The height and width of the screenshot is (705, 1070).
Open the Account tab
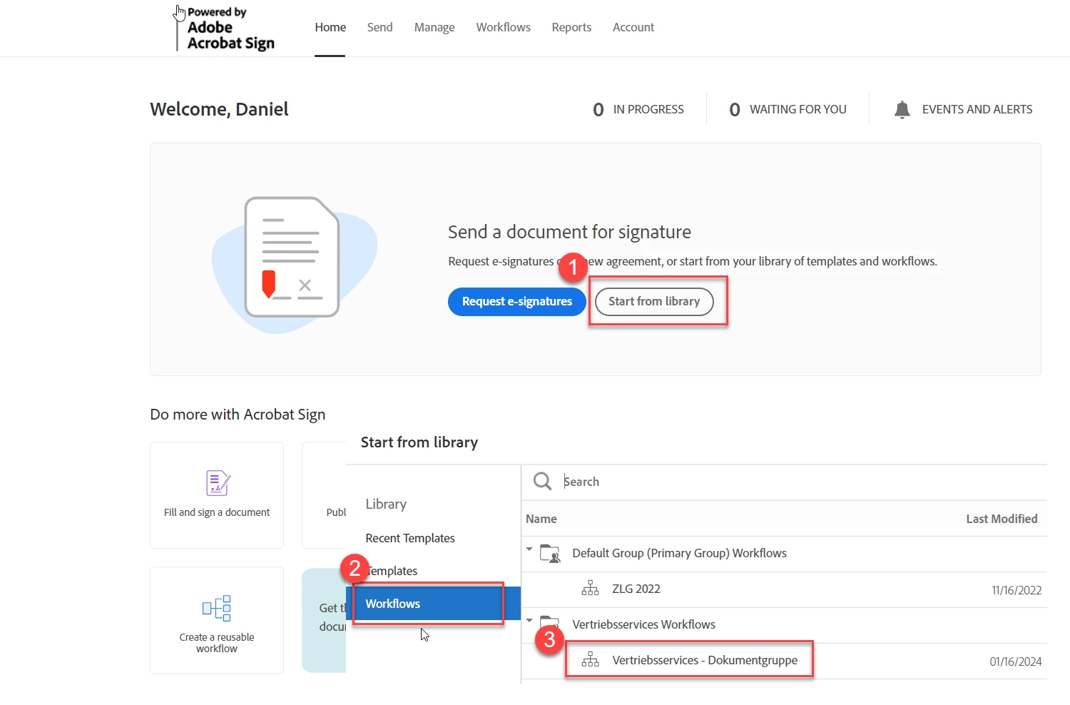click(633, 27)
